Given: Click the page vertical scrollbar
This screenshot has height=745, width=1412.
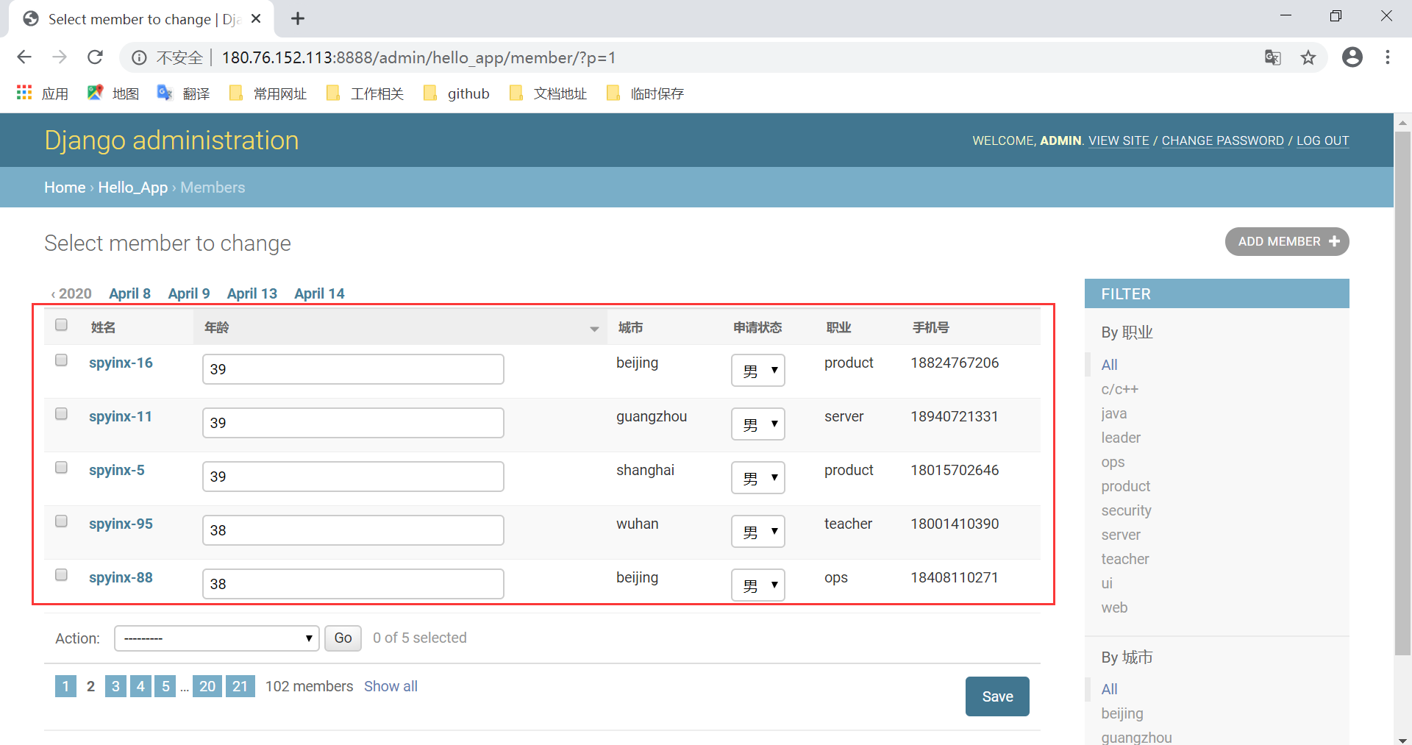Looking at the screenshot, I should (x=1402, y=393).
